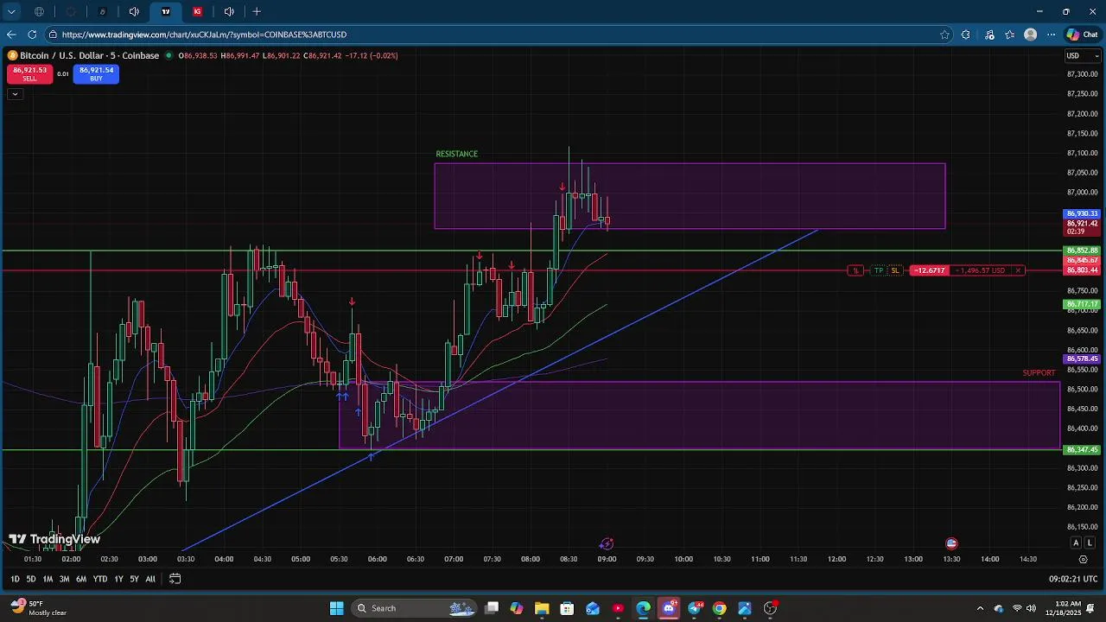This screenshot has width=1106, height=622.
Task: Open the Edge tab actions menu chevron
Action: coord(11,11)
